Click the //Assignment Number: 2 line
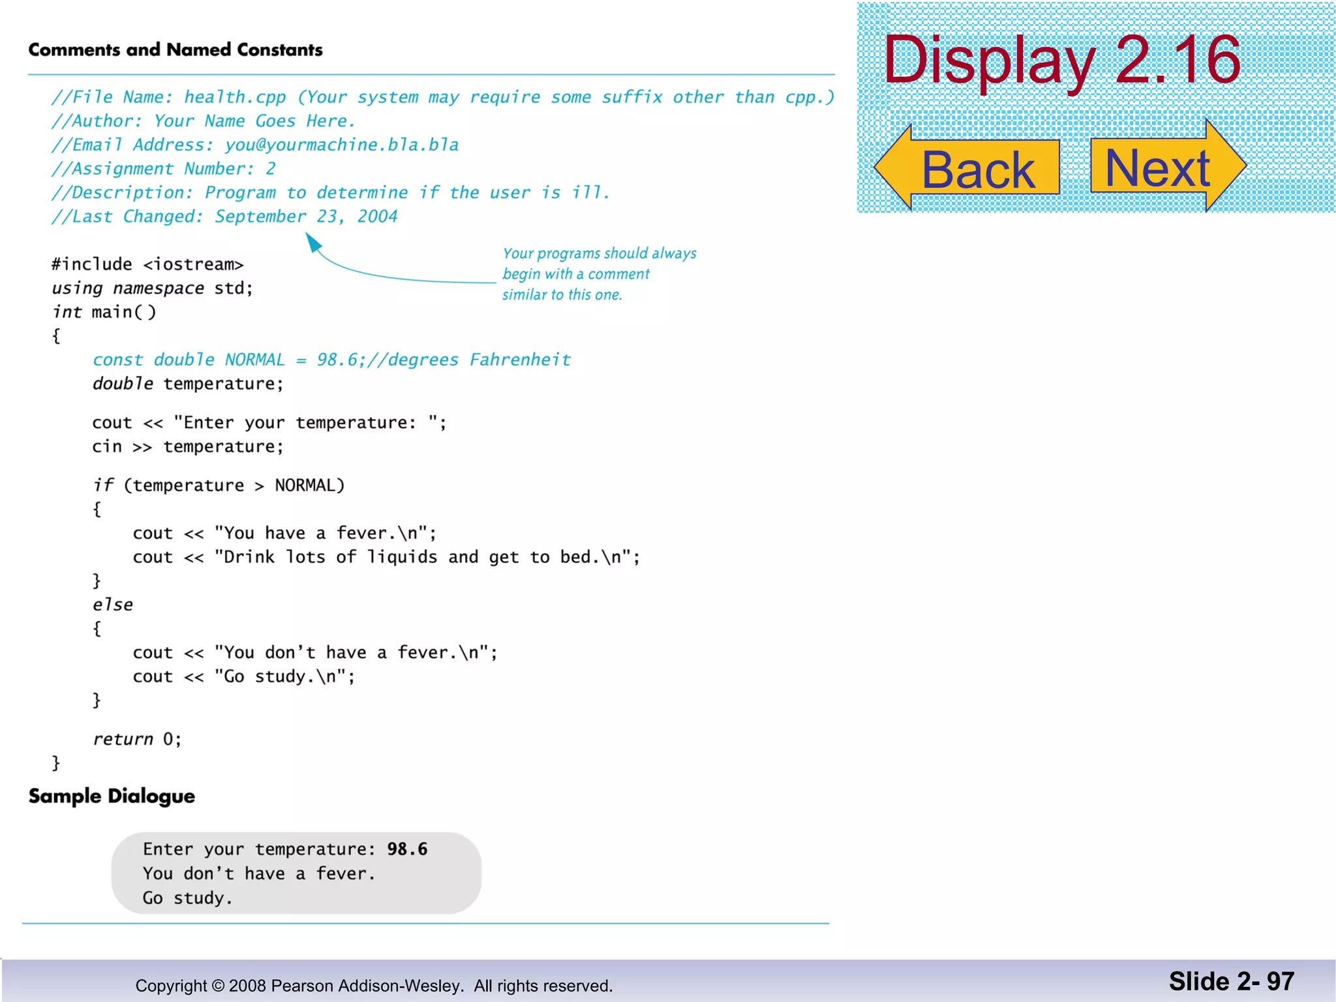This screenshot has width=1336, height=1002. coord(164,169)
